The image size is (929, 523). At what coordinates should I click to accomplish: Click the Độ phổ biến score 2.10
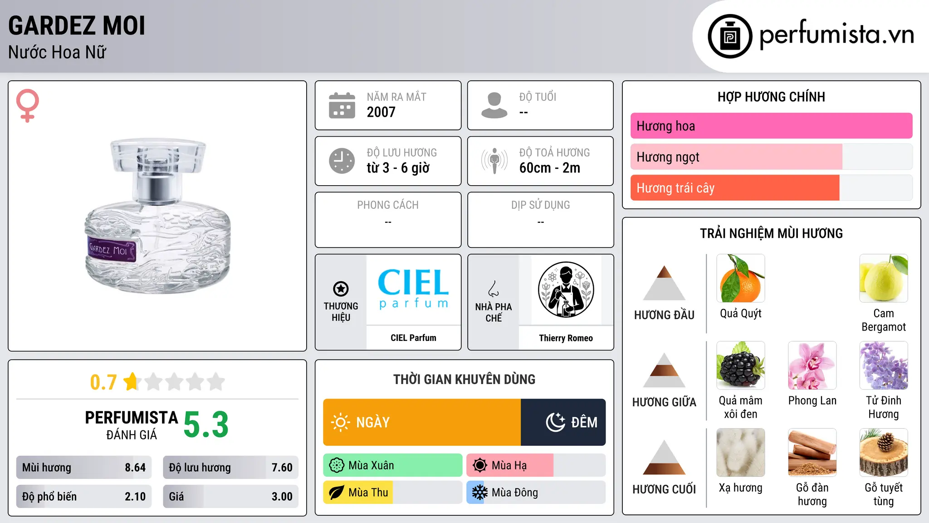click(x=135, y=497)
